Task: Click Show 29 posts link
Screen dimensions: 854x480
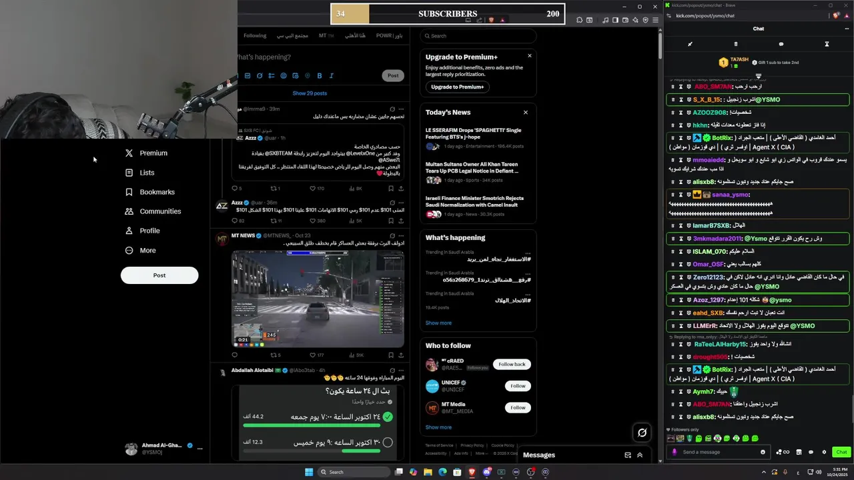Action: pos(310,93)
